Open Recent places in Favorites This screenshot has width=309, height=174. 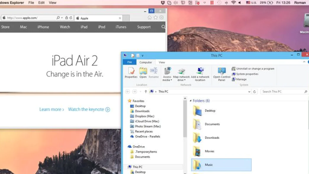pos(141,131)
